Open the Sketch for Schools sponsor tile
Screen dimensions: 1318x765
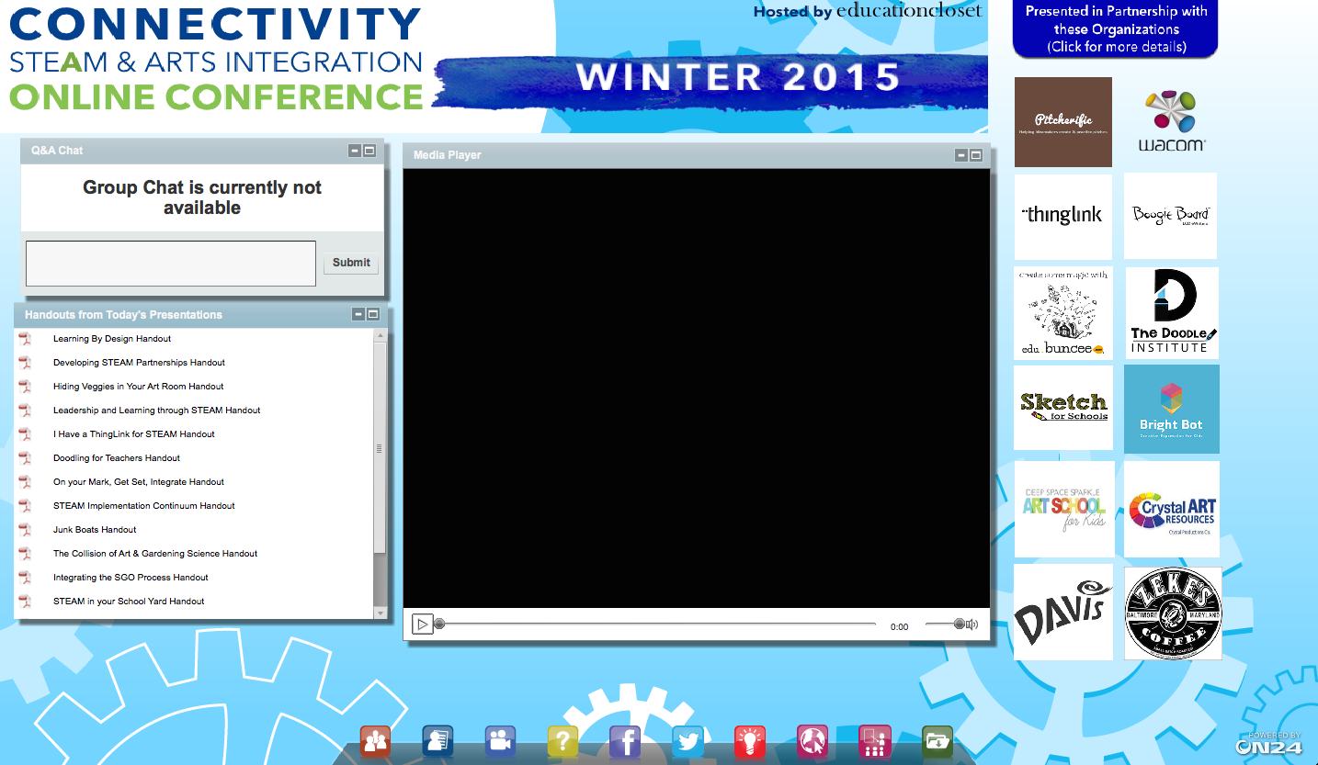[1063, 408]
